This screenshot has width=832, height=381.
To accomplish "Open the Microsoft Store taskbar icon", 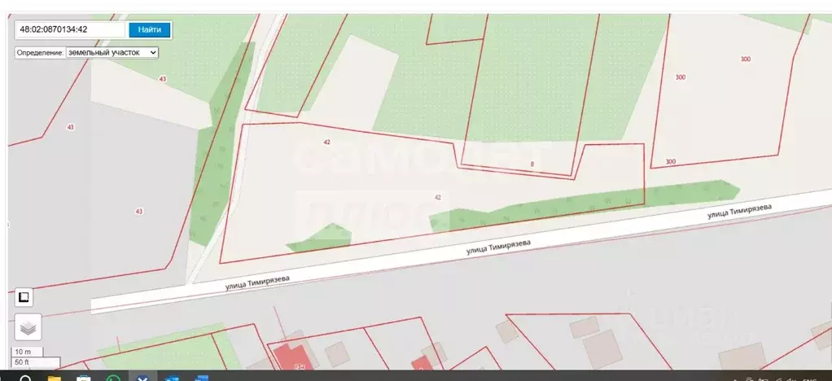I will (83, 378).
